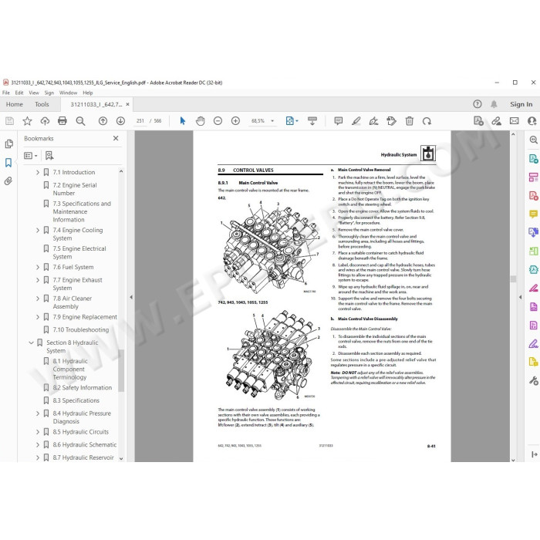Click the Sign In button
The image size is (540, 540).
coord(521,104)
